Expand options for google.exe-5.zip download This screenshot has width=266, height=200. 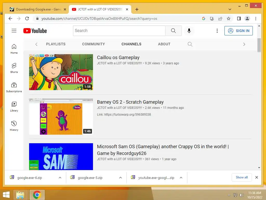coord(121,178)
